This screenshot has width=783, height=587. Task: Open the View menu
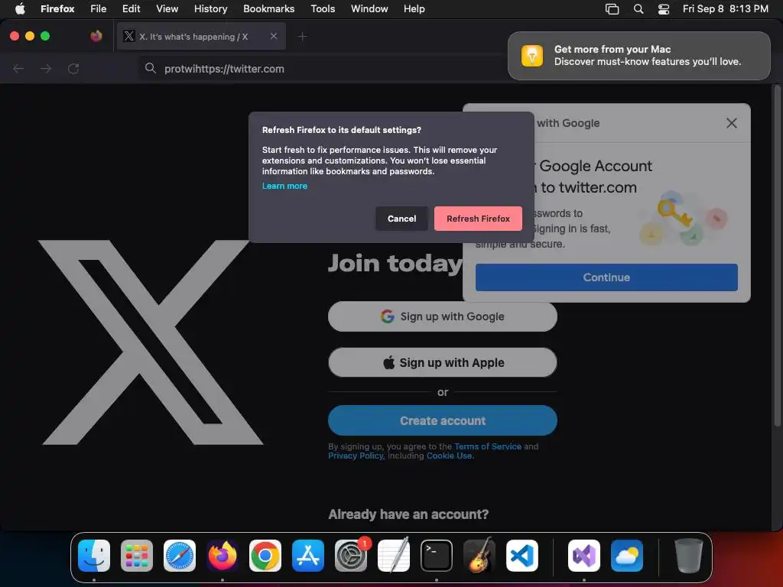[167, 8]
